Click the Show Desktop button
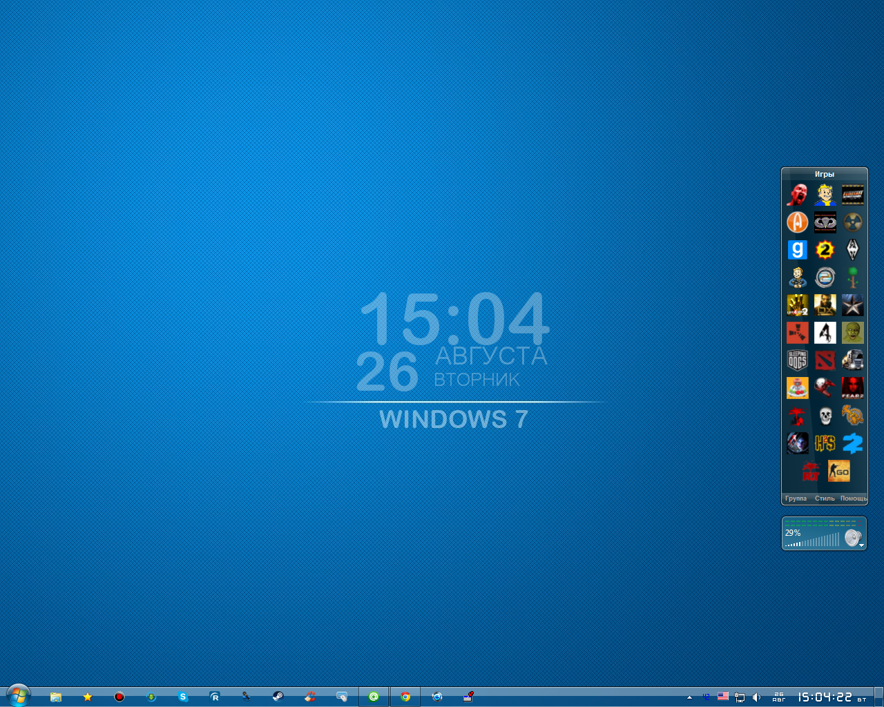This screenshot has width=884, height=707. tap(878, 697)
